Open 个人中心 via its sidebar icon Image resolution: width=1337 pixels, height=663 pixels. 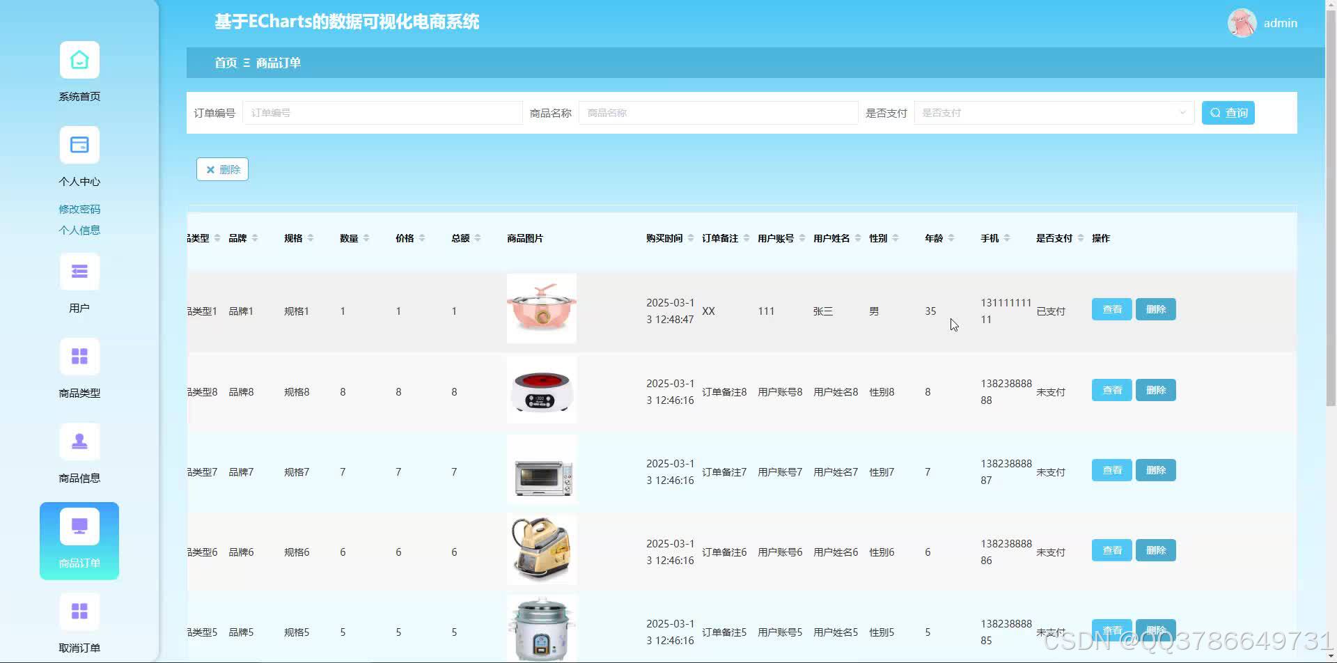point(79,145)
